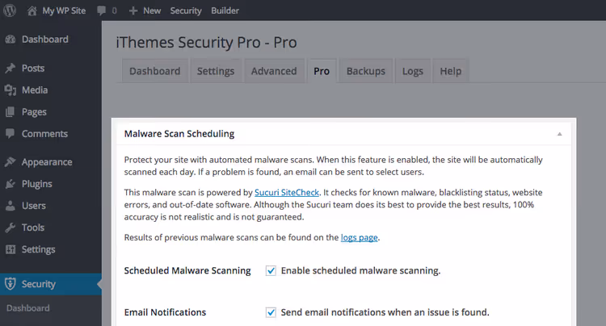606x326 pixels.
Task: Open the Sucuri SiteCheck link
Action: click(287, 193)
